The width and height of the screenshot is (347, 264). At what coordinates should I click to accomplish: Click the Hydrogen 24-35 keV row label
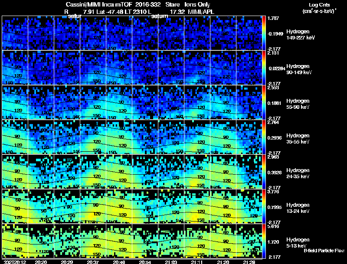298,173
